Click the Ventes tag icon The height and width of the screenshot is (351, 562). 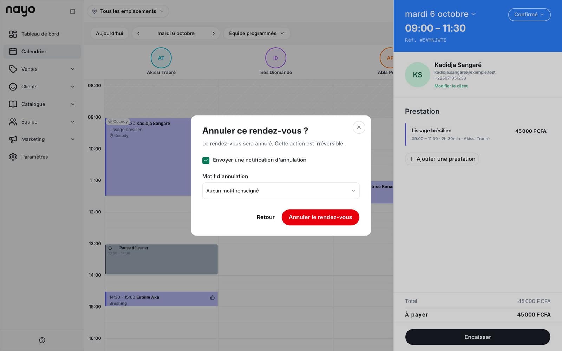coord(13,69)
